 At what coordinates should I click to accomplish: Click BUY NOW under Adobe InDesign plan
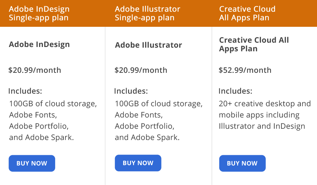tap(32, 163)
